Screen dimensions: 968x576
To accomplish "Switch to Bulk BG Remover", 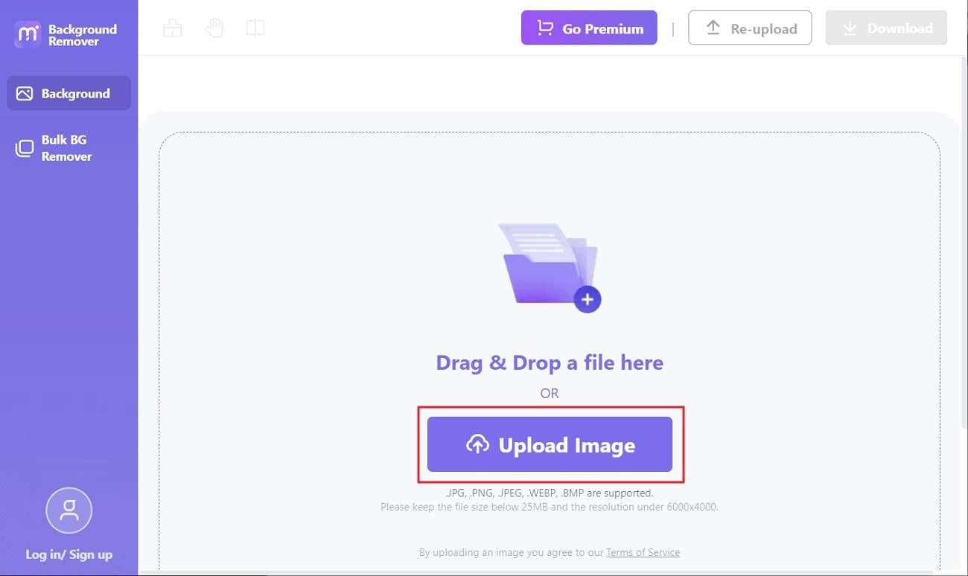I will pos(69,148).
